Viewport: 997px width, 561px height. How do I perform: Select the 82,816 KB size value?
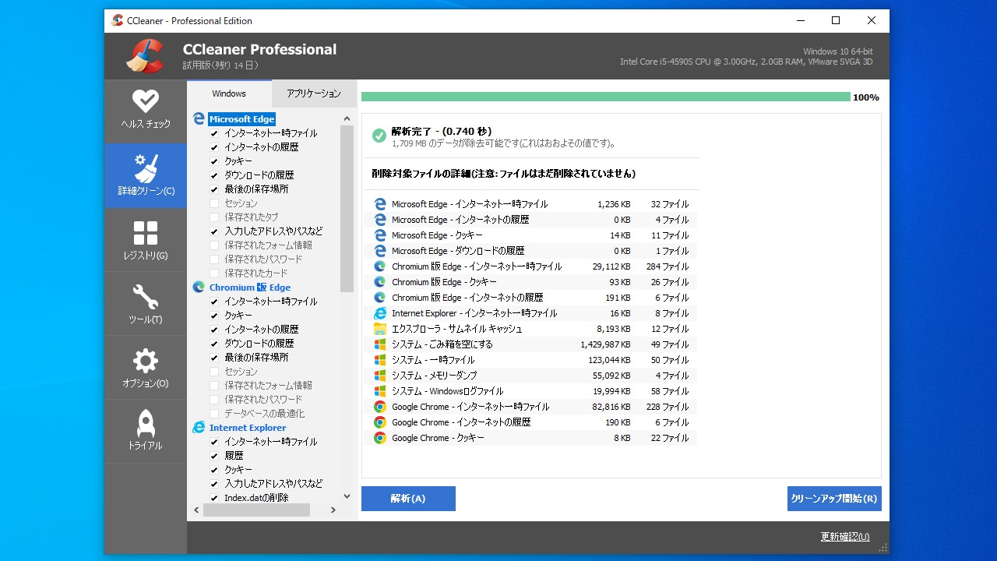[x=611, y=407]
